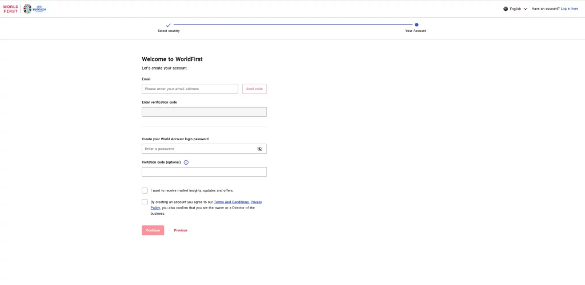Go to the Select country step
This screenshot has height=285, width=585.
(x=169, y=27)
